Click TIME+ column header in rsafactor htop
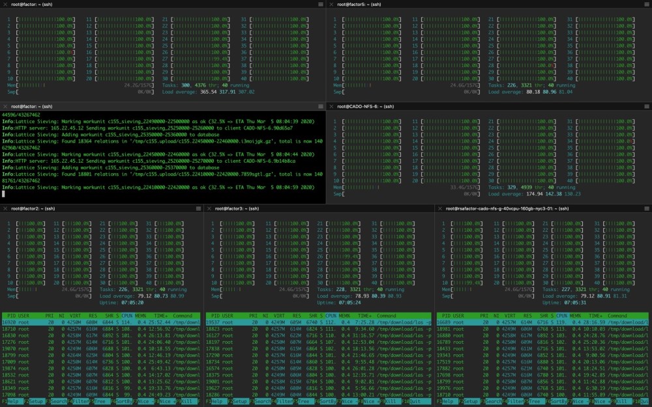 597,315
